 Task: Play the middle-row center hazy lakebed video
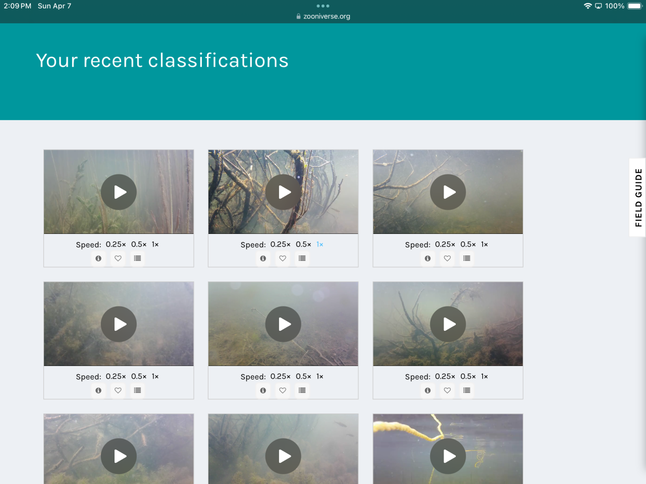coord(283,324)
